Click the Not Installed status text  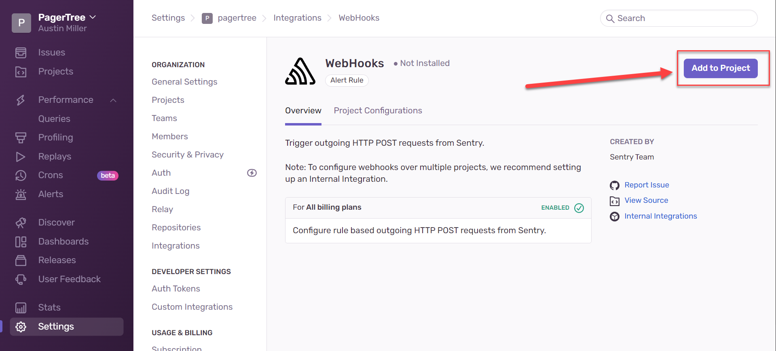pos(425,63)
